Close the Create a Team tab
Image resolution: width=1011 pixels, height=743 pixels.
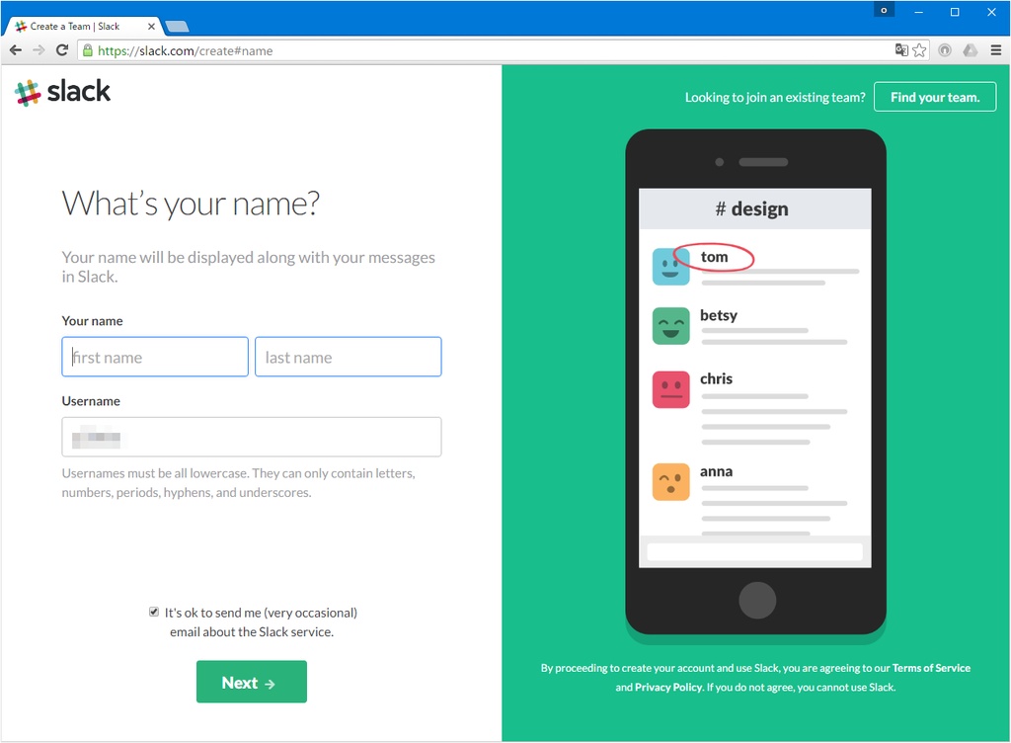point(151,27)
